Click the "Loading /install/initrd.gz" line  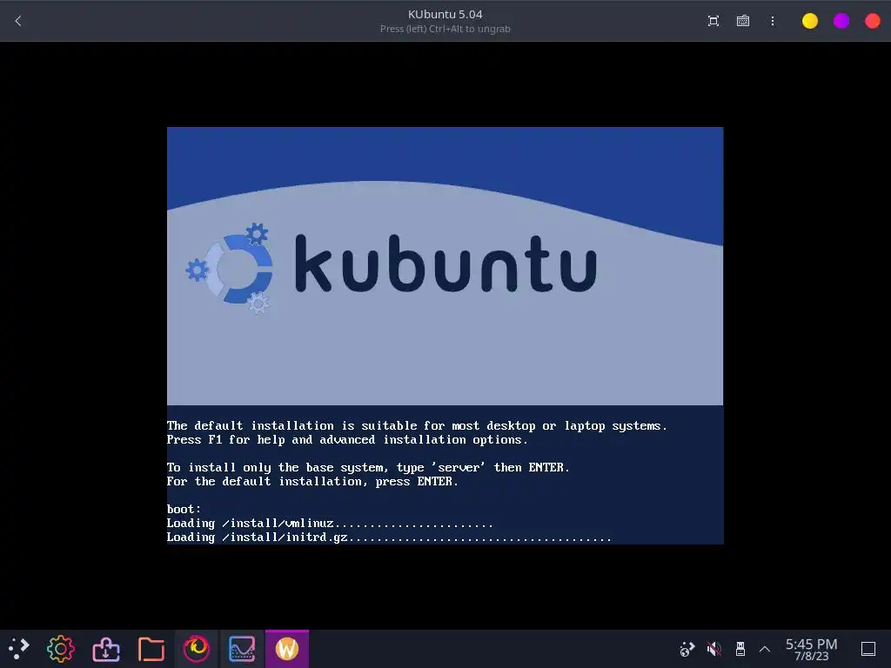(389, 538)
